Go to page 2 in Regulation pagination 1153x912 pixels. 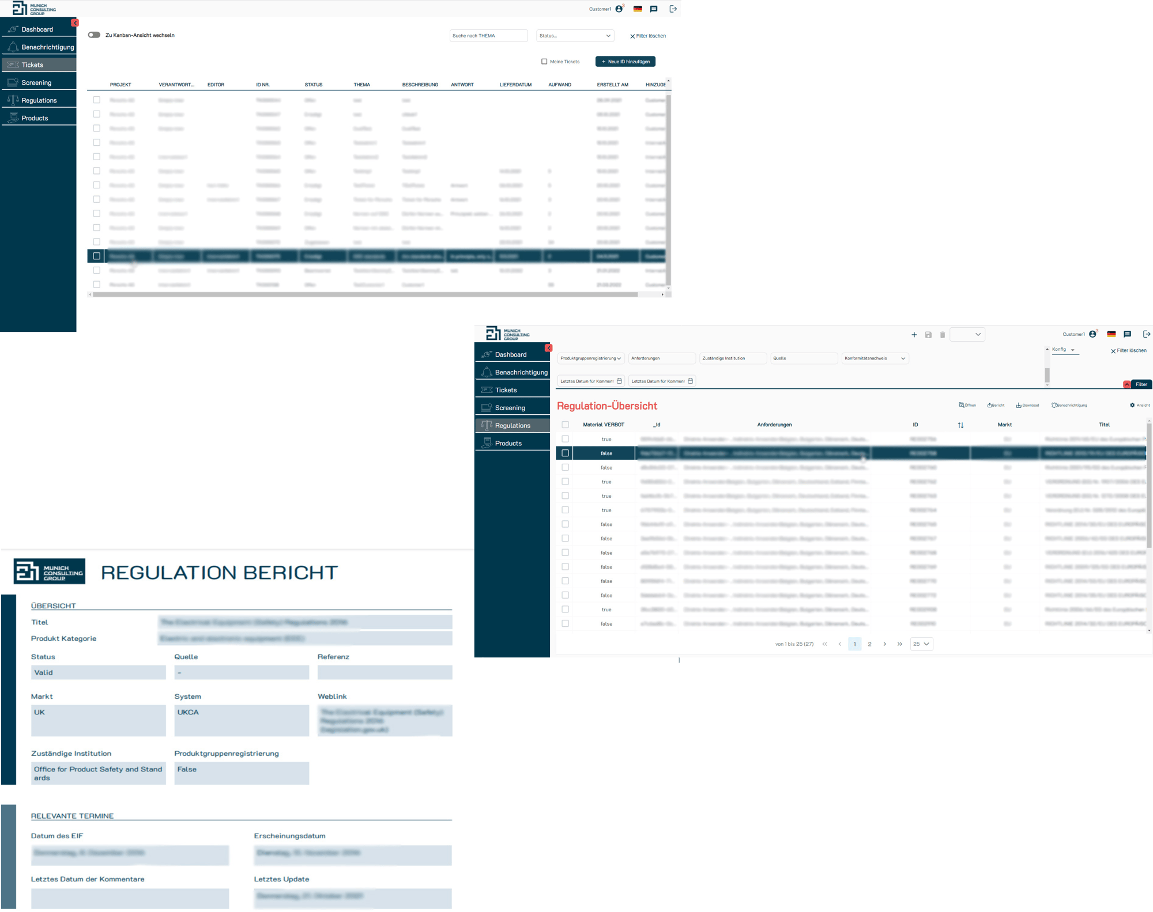click(x=869, y=644)
